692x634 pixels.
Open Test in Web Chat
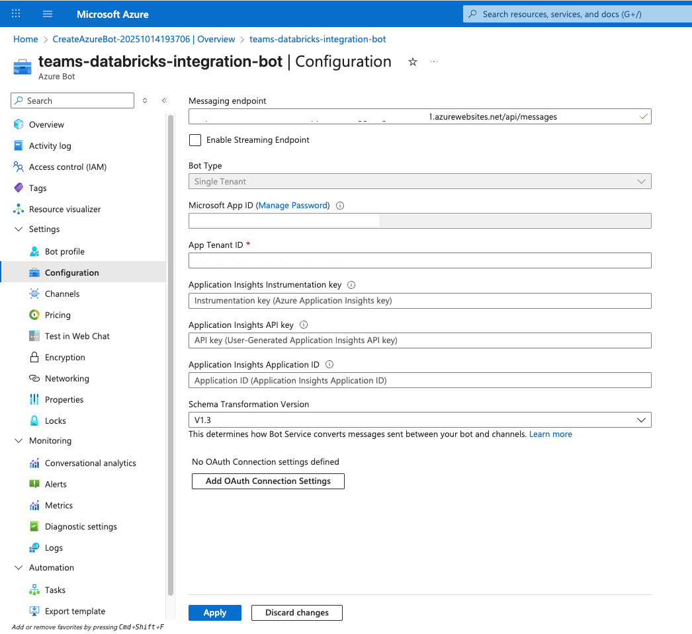77,336
